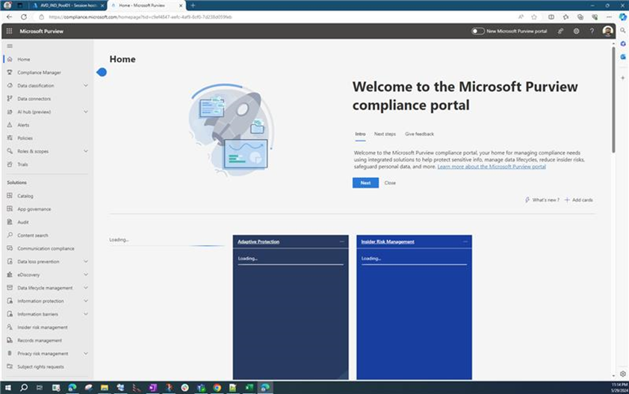
Task: Click the Privacy risk management icon
Action: [10, 354]
